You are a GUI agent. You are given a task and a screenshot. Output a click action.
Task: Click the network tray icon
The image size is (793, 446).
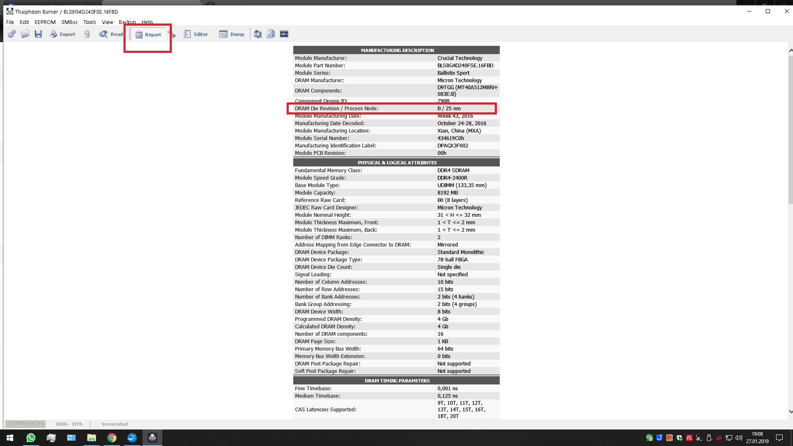(729, 438)
